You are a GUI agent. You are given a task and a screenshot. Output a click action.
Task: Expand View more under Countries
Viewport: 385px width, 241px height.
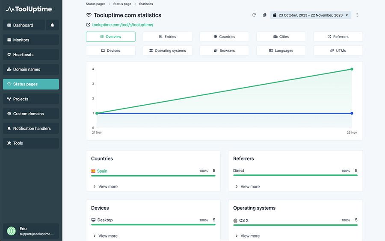point(105,187)
